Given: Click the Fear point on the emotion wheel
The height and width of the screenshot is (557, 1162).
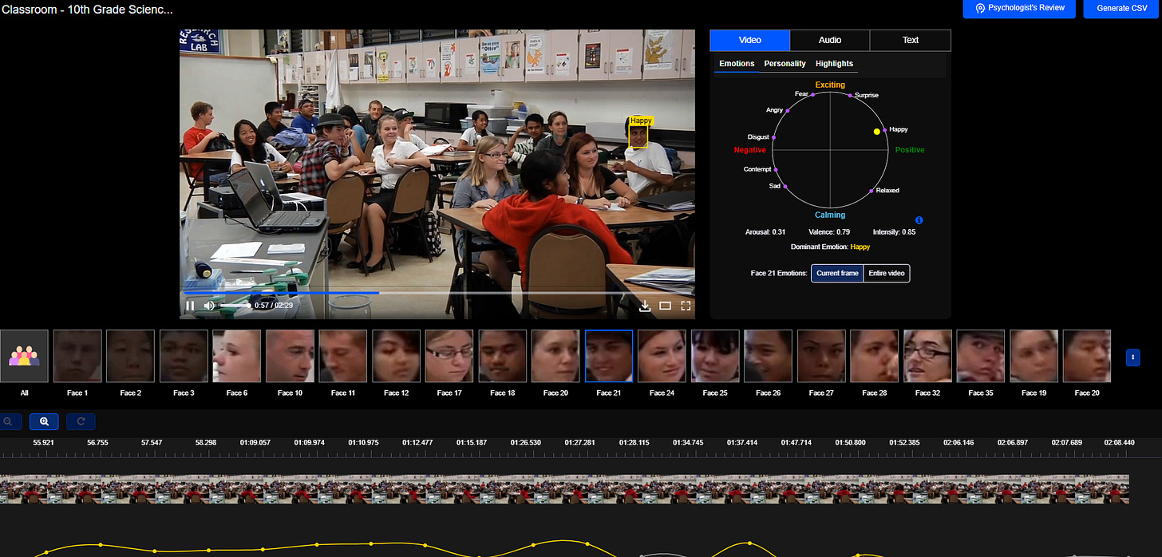Looking at the screenshot, I should 812,94.
